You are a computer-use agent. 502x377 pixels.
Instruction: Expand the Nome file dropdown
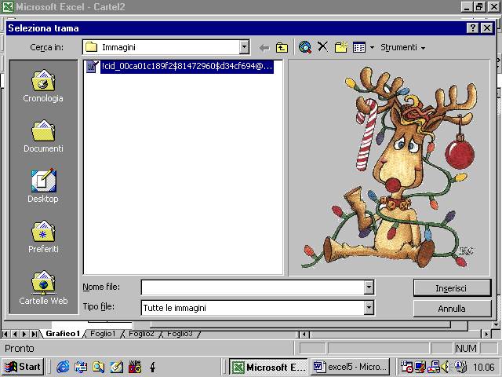369,287
